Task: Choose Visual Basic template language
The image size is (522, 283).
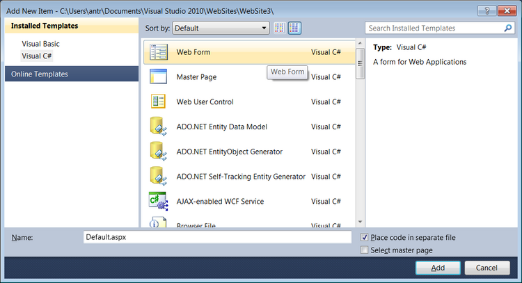Action: tap(40, 44)
